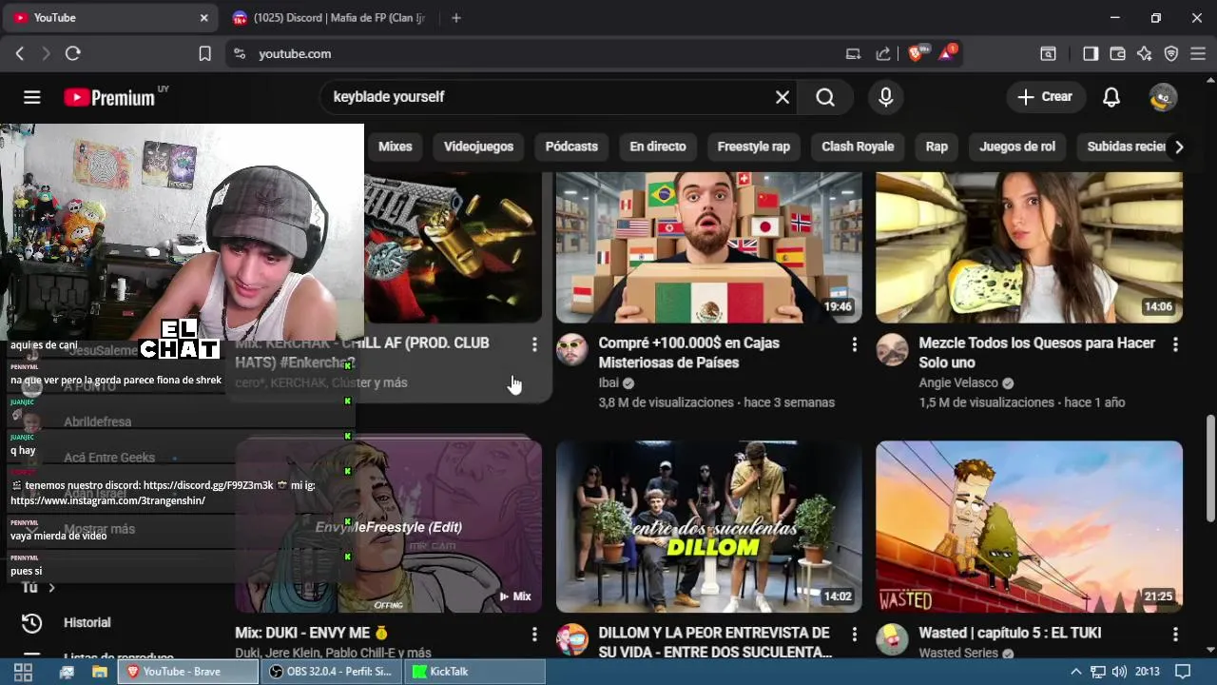Image resolution: width=1217 pixels, height=685 pixels.
Task: Clear the search box text
Action: point(782,97)
